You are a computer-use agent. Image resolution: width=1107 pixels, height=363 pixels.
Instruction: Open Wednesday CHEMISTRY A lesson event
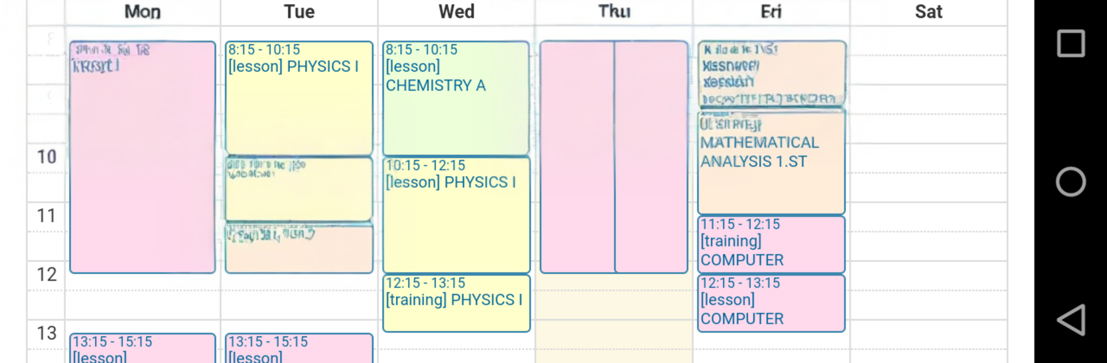(456, 98)
